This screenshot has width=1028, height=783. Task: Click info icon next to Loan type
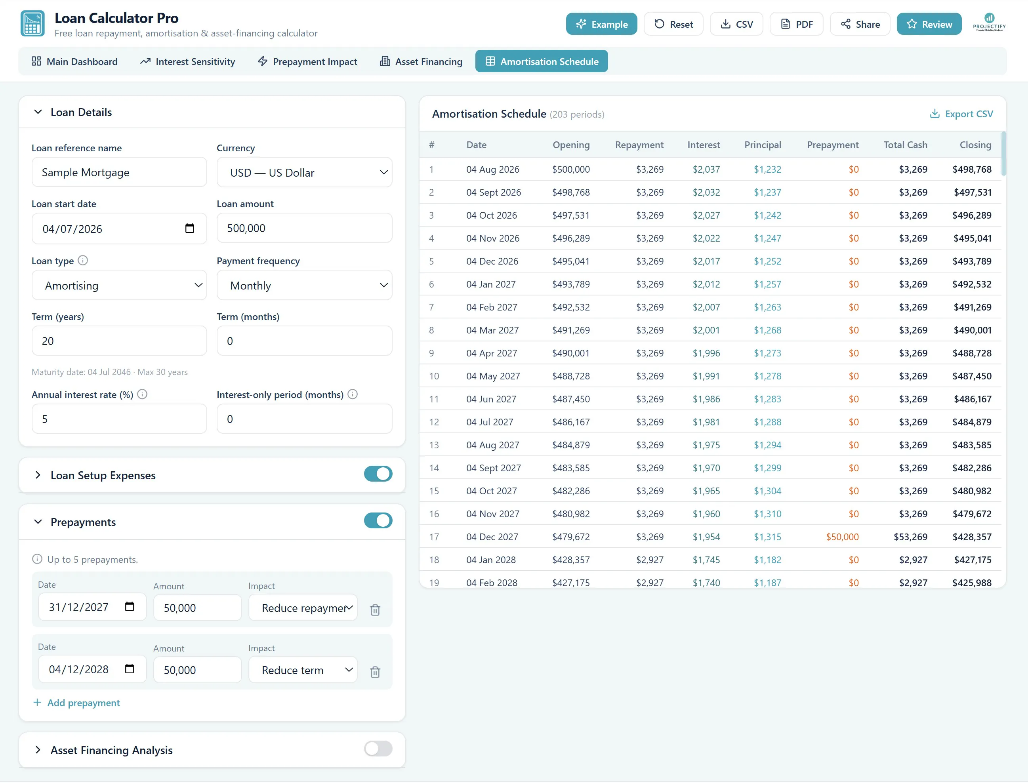82,261
